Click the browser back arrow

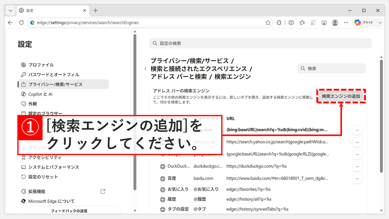click(10, 22)
